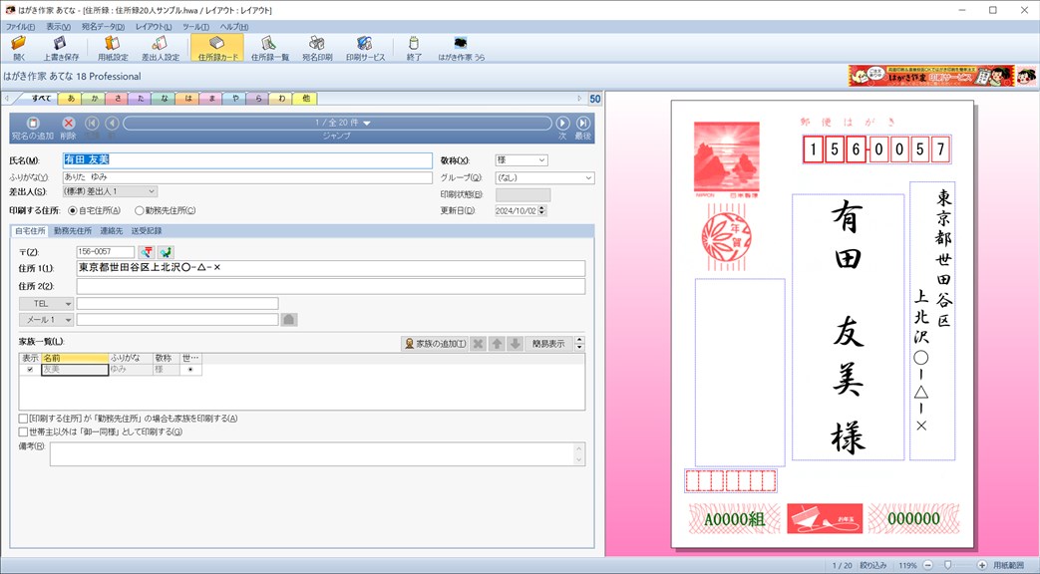This screenshot has height=574, width=1040.
Task: Click the 開く (open) toolbar icon
Action: [19, 48]
